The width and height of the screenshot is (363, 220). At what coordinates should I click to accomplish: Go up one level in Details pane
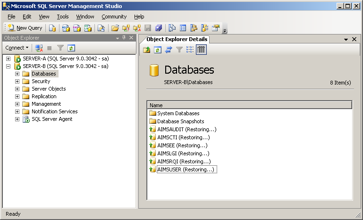pos(147,50)
